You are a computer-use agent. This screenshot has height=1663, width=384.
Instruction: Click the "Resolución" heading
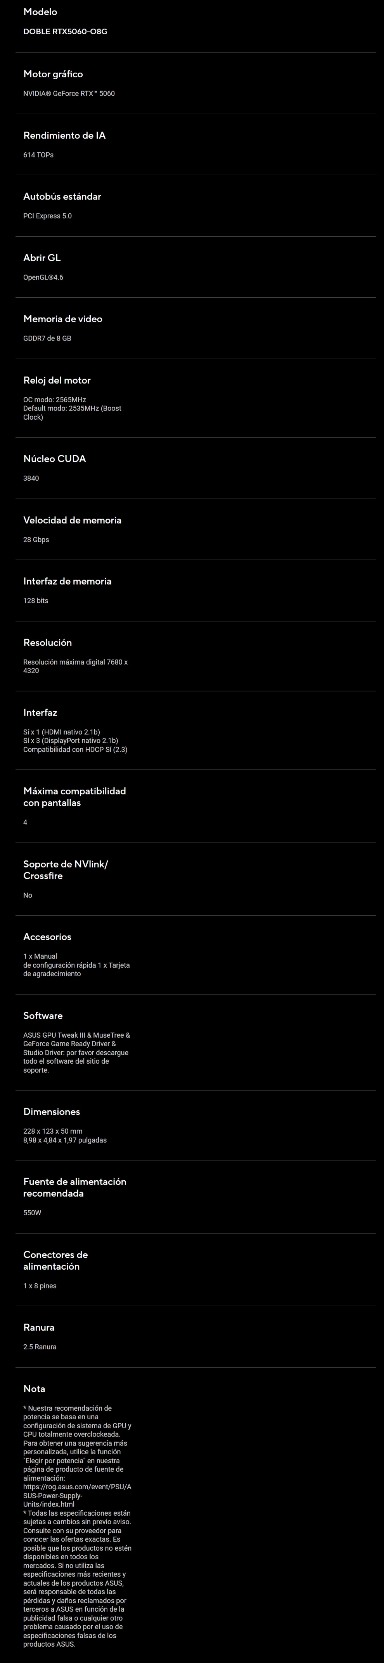pyautogui.click(x=48, y=643)
